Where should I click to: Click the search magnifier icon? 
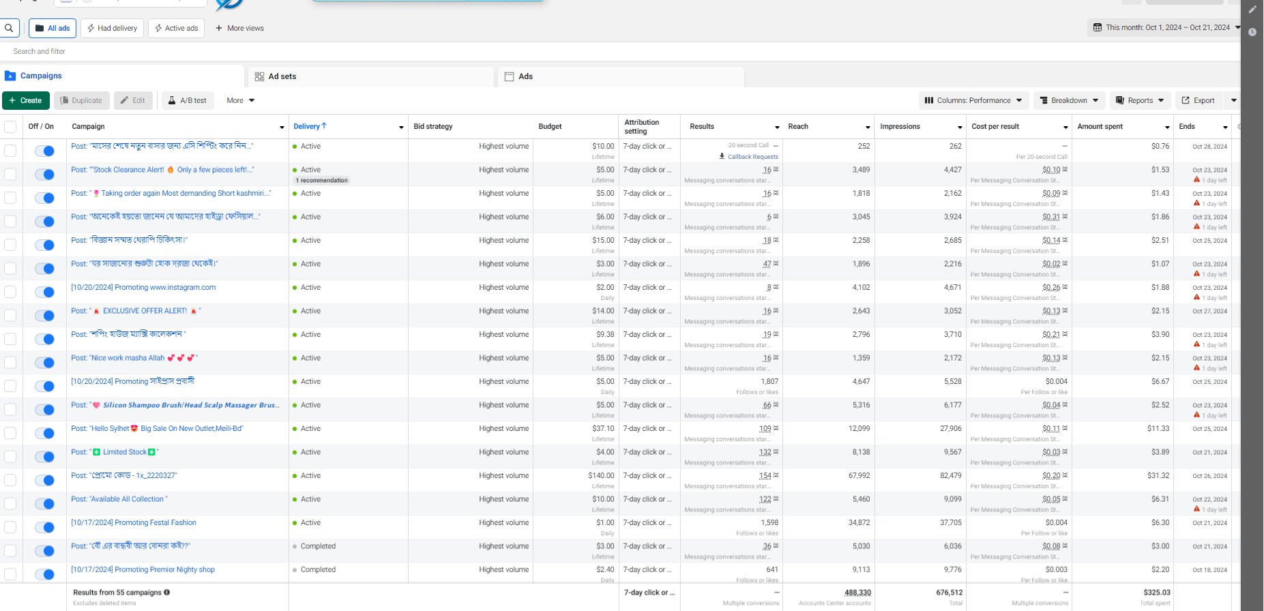coord(9,28)
